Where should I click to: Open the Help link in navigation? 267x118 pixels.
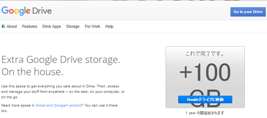109,27
